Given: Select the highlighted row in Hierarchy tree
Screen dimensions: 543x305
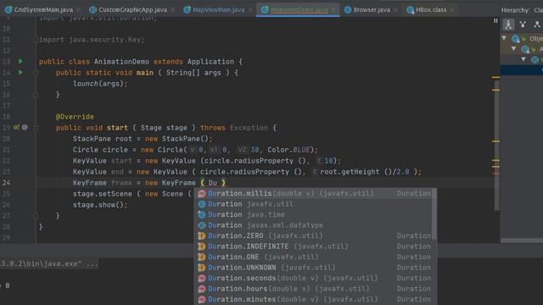Looking at the screenshot, I should point(522,70).
